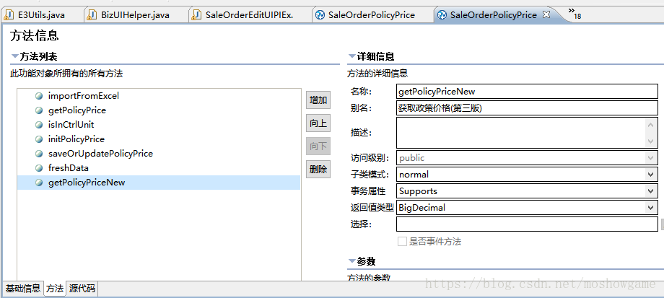
Task: Click the 名称 field with getPolicyPriceNew
Action: coord(527,92)
